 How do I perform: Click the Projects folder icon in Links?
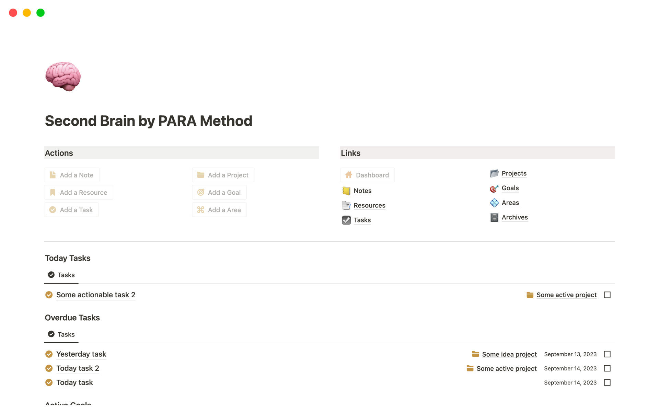coord(494,173)
